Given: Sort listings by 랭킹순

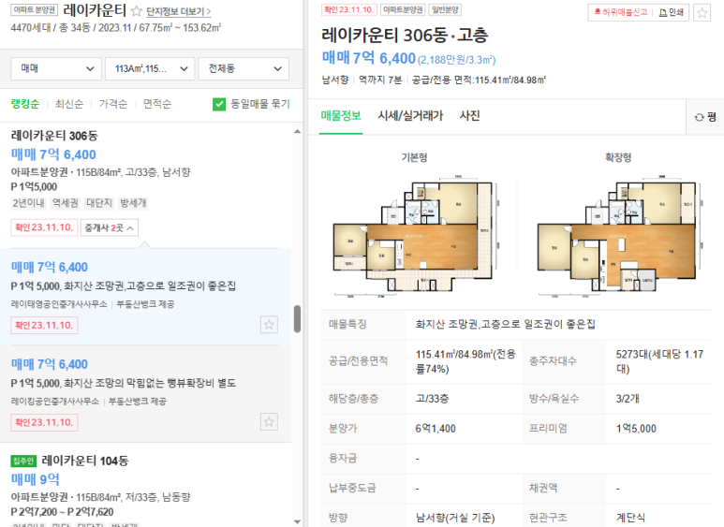Looking at the screenshot, I should click(x=25, y=104).
